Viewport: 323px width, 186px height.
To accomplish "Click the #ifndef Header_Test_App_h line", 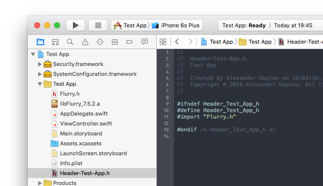I will pos(218,104).
